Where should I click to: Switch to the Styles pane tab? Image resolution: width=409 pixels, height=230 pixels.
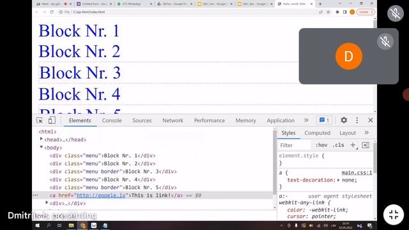288,133
